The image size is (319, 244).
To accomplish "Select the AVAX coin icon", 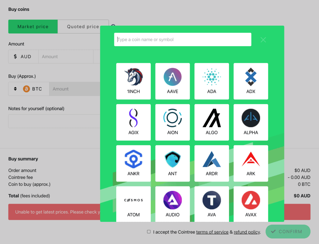I will tap(251, 204).
